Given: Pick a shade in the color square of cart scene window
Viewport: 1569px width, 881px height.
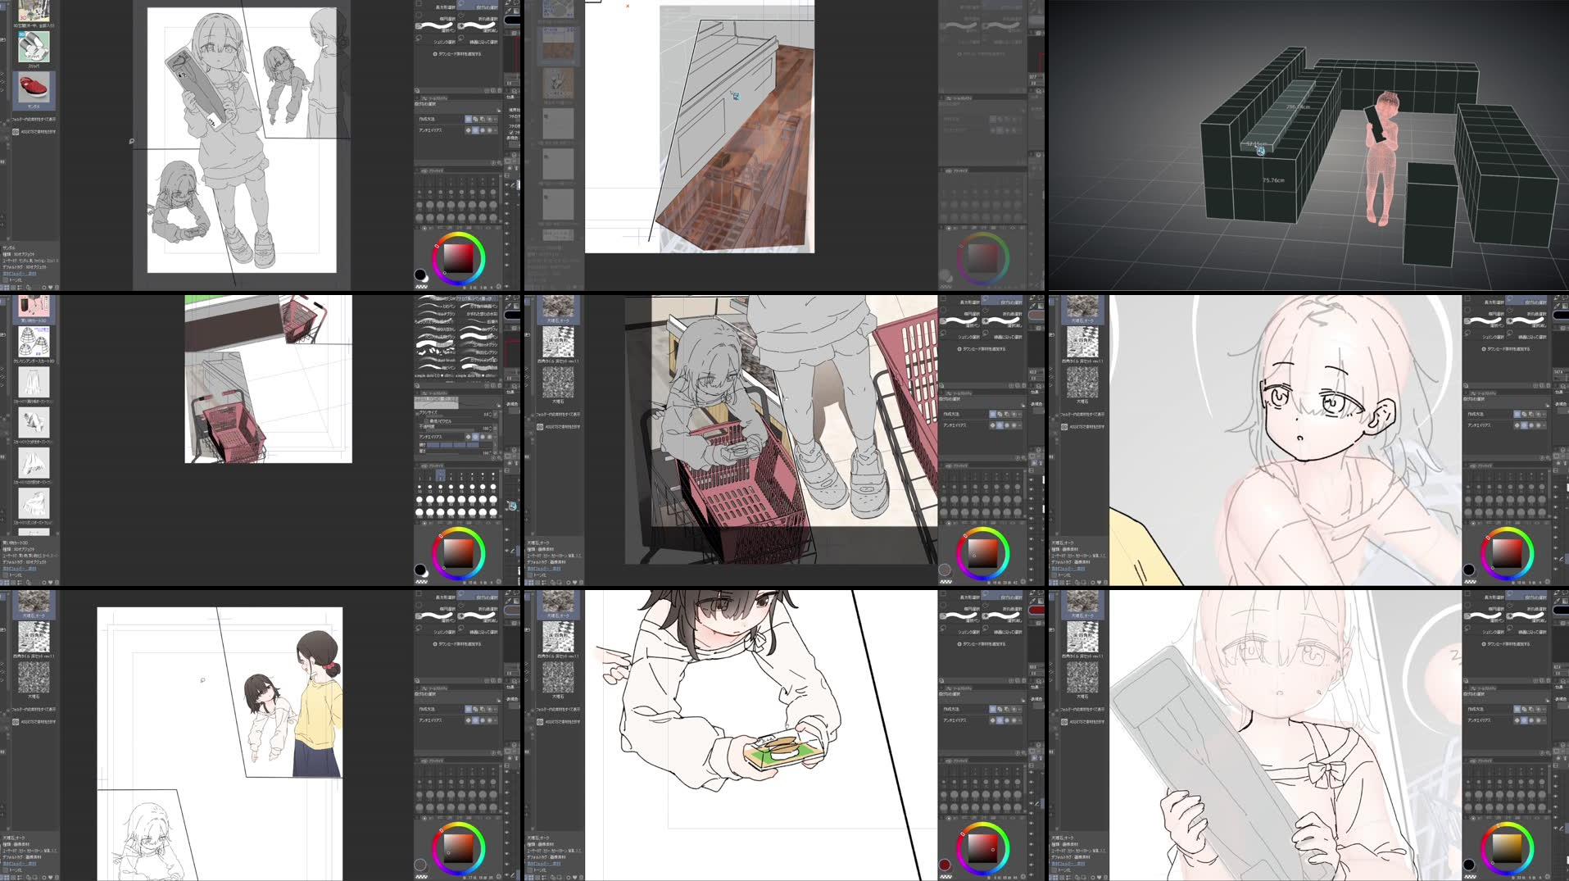Looking at the screenshot, I should 458,553.
